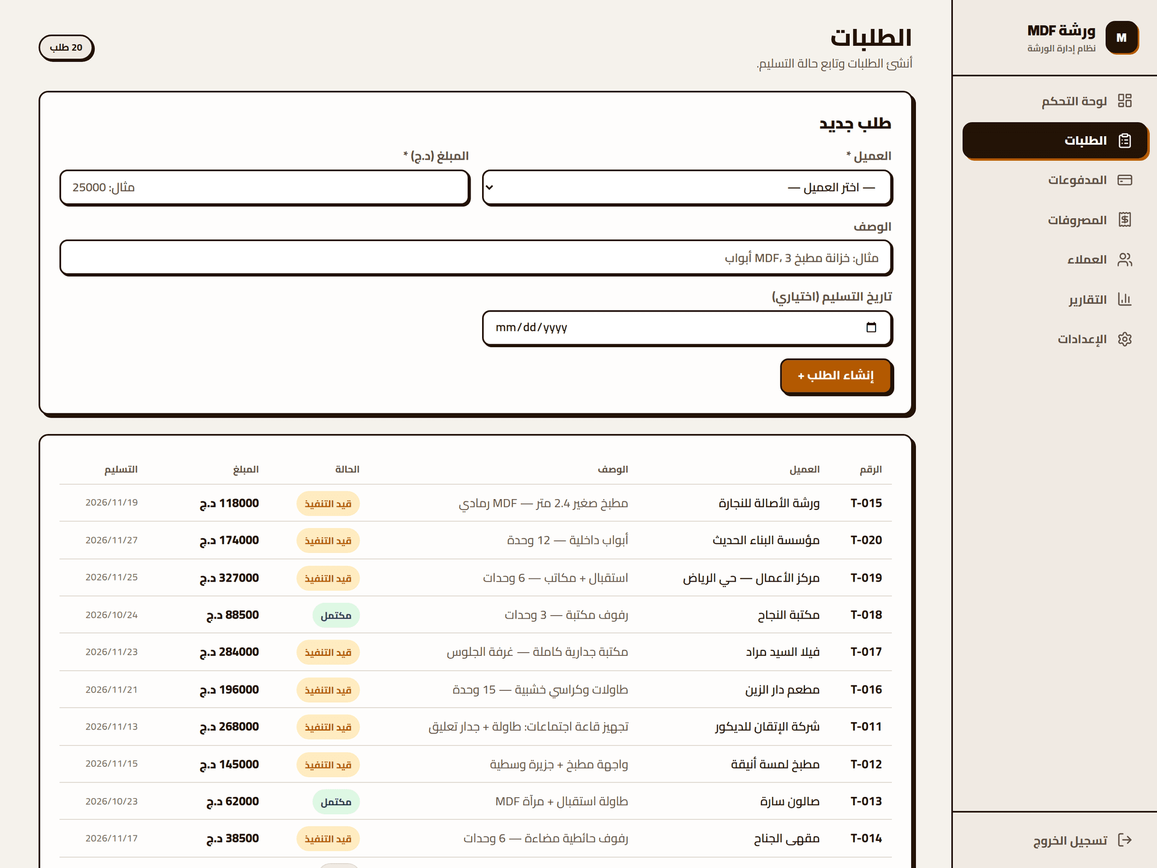Click customer شركة الإتقان للديكور
This screenshot has width=1157, height=868.
pos(768,727)
